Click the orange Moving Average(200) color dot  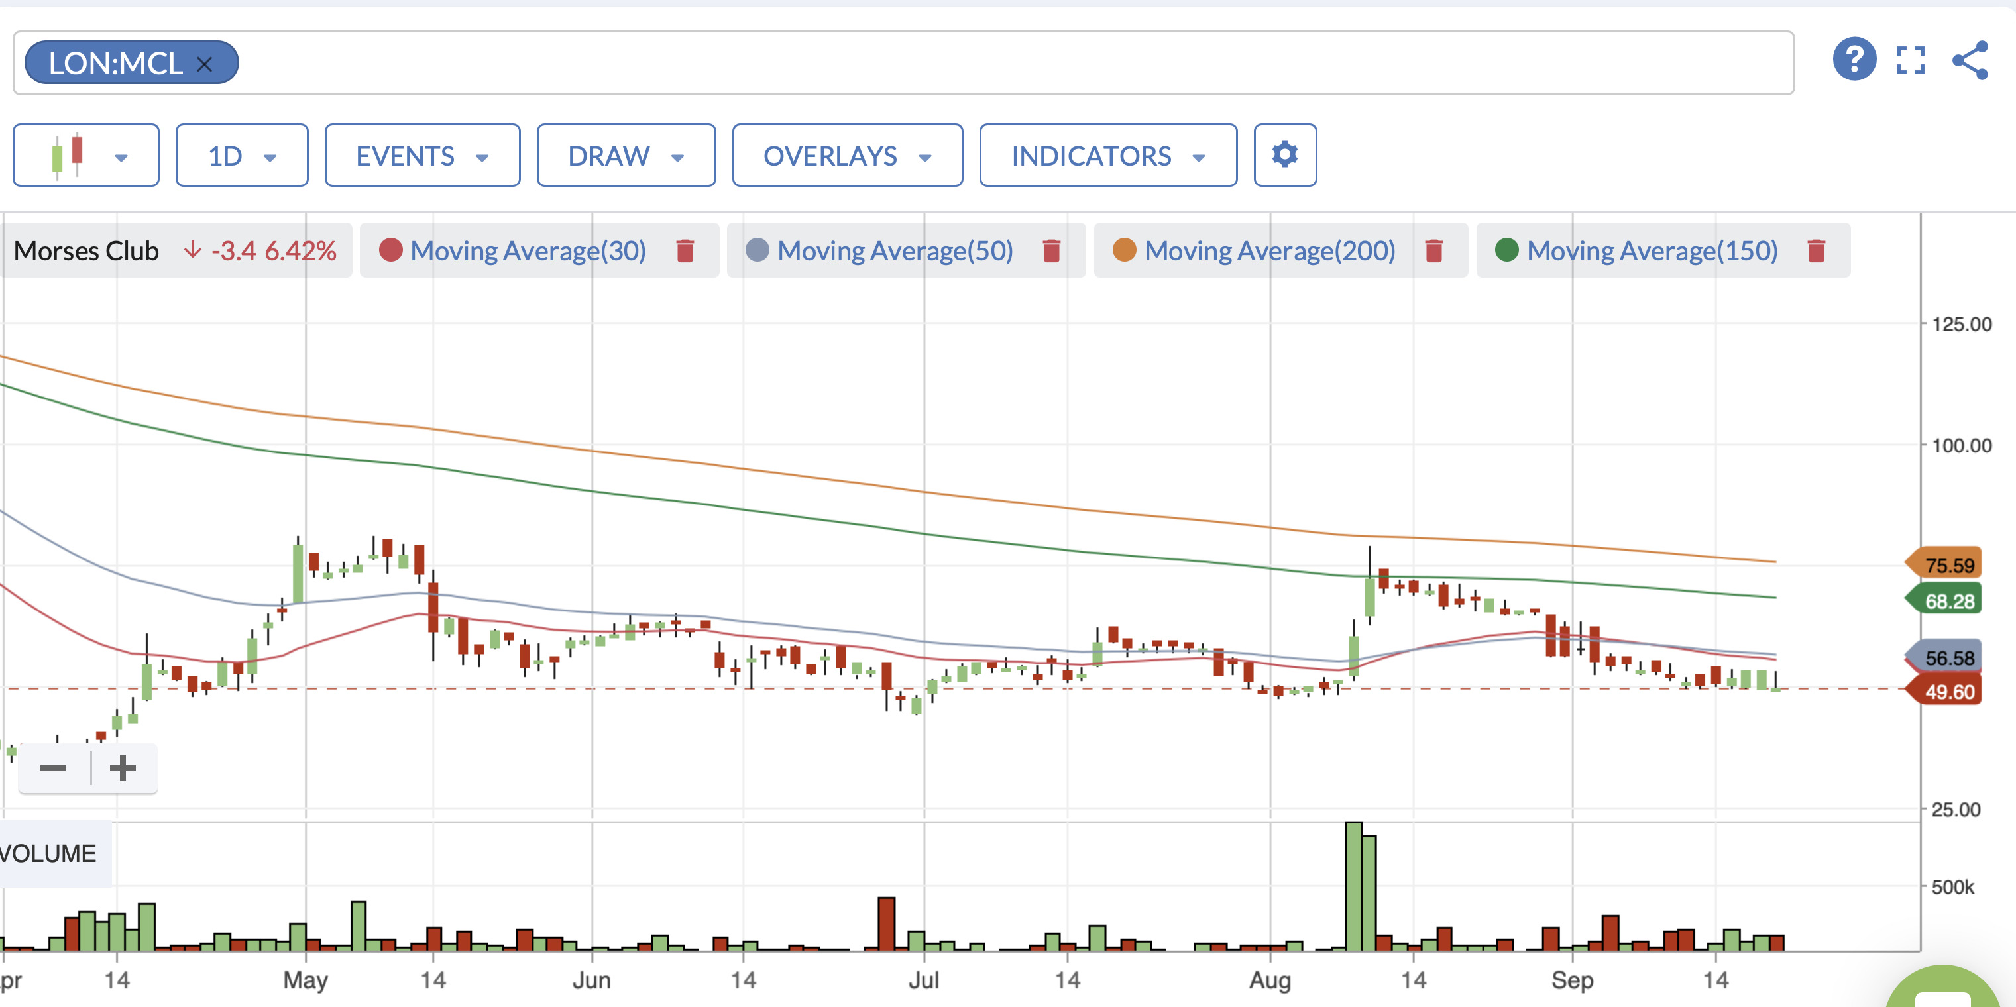[1125, 250]
